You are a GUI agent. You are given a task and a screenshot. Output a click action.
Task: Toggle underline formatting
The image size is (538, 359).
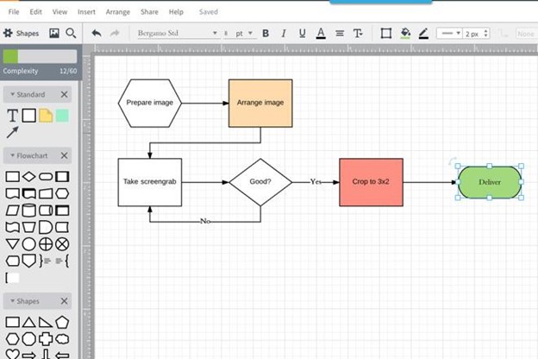click(x=302, y=34)
